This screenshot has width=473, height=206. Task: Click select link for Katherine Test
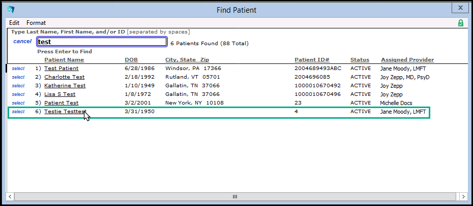coord(18,86)
